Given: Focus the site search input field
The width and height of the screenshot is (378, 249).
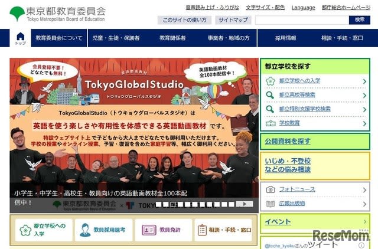Looking at the screenshot, I should [x=302, y=20].
